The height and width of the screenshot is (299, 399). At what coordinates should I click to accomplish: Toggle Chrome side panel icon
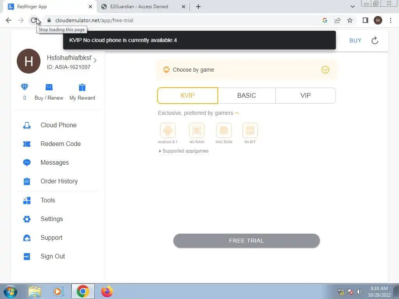click(365, 20)
